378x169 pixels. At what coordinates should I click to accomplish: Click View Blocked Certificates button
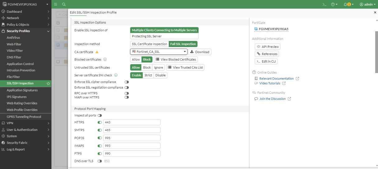tap(176, 59)
